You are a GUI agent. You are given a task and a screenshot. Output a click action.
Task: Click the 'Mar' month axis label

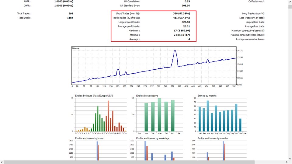coord(208,133)
